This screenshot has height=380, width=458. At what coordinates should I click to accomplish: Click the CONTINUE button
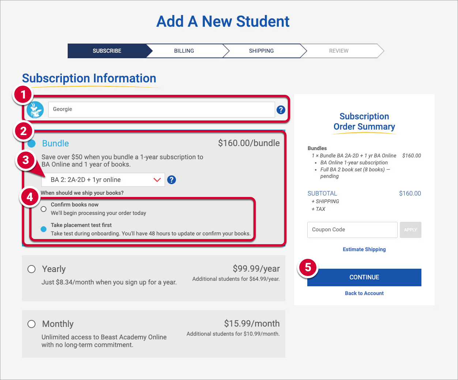364,277
